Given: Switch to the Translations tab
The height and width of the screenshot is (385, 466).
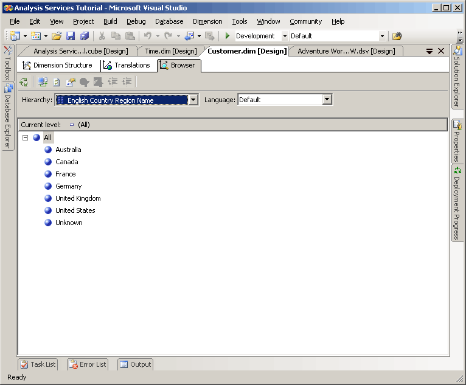Looking at the screenshot, I should 127,65.
